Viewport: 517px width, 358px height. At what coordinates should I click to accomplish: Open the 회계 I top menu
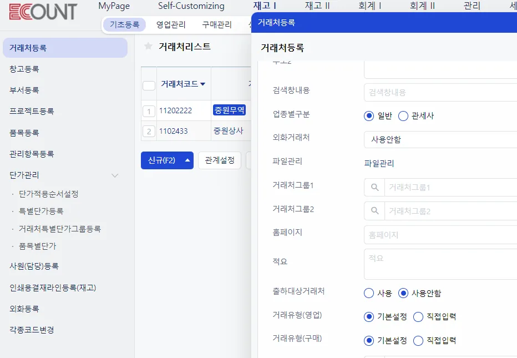point(369,6)
